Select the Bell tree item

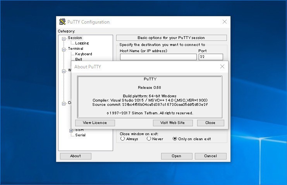(79, 59)
